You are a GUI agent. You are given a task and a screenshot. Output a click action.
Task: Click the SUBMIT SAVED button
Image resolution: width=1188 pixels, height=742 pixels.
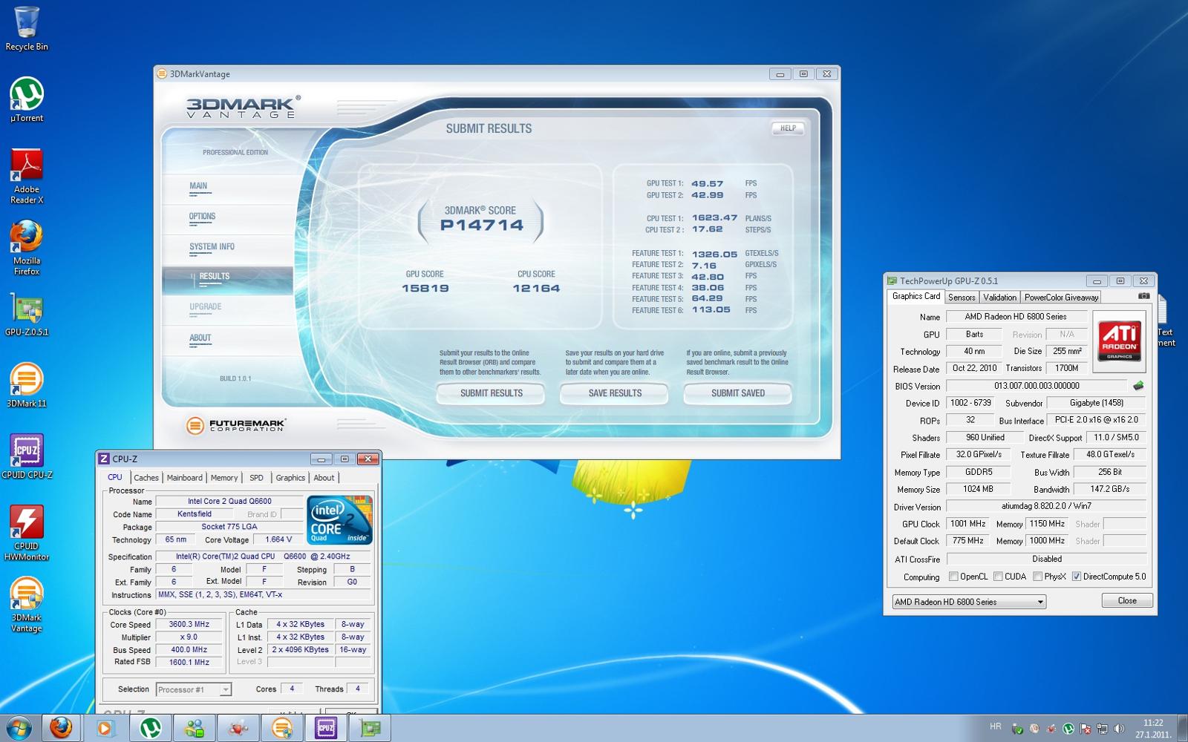(738, 393)
